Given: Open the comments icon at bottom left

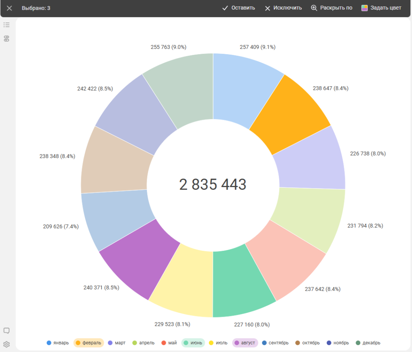Looking at the screenshot, I should [6, 331].
